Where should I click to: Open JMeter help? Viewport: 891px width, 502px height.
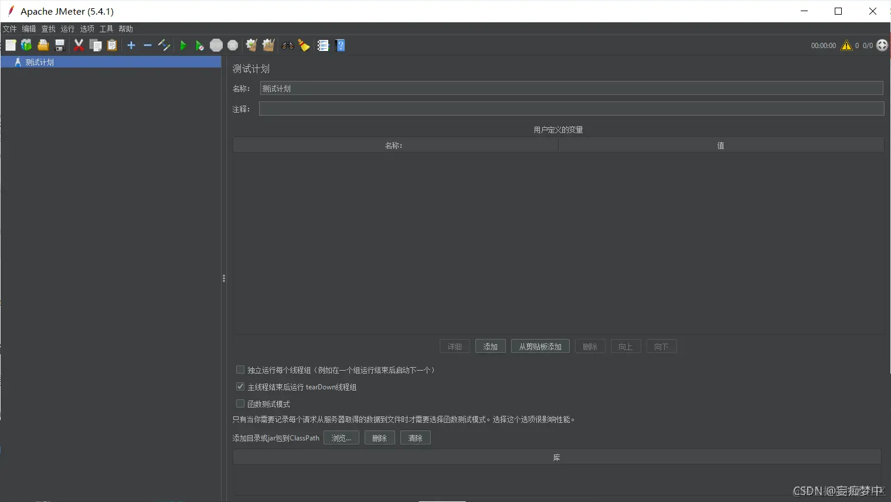click(340, 45)
